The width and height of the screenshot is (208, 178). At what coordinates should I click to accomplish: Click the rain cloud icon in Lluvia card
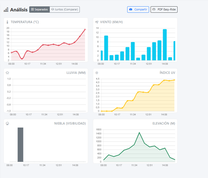(7, 73)
